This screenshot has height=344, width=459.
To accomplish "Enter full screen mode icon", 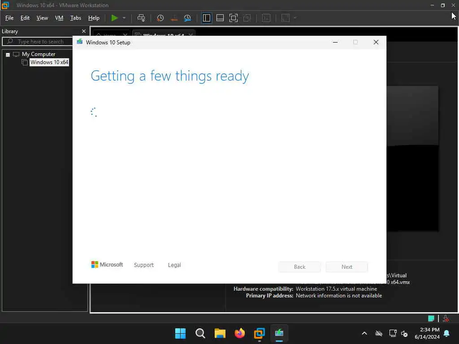I will coord(233,18).
